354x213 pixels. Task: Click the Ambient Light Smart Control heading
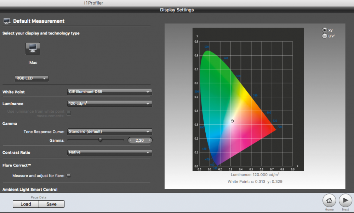pos(30,190)
